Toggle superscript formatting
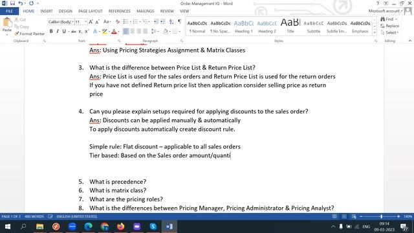The image size is (414, 233). [86, 32]
